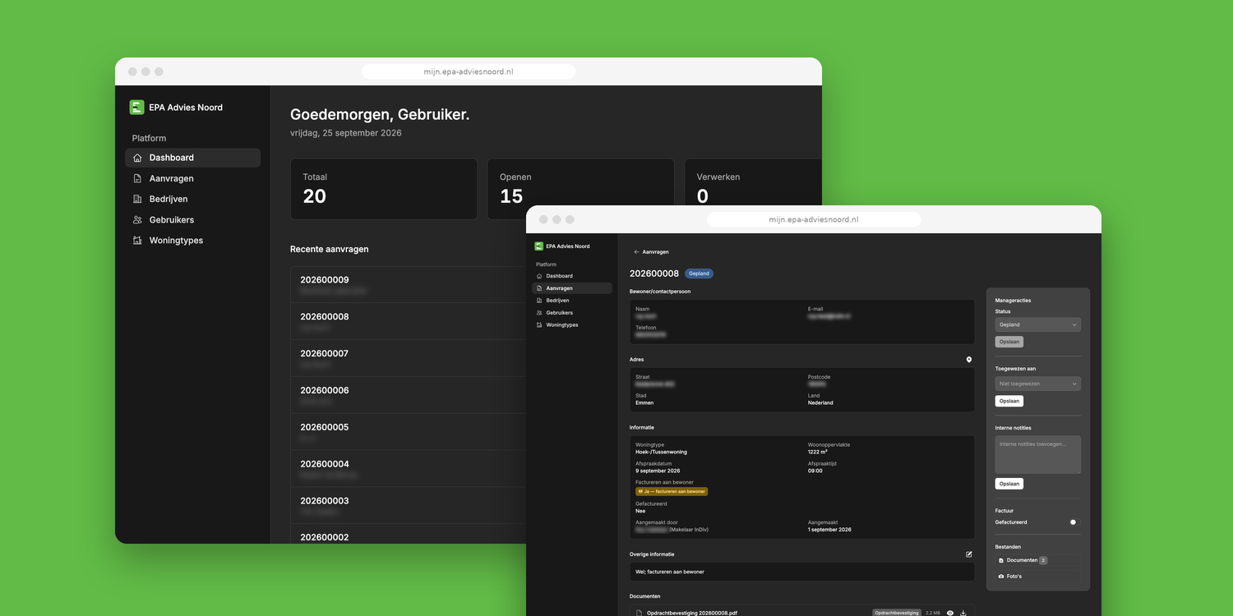Screen dimensions: 1233x616
Task: Click the Gebruikers icon in the front window sidebar
Action: pos(539,313)
